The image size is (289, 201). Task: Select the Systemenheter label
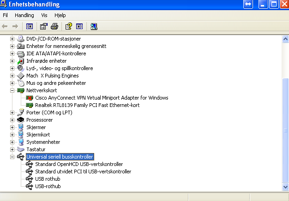(43, 142)
